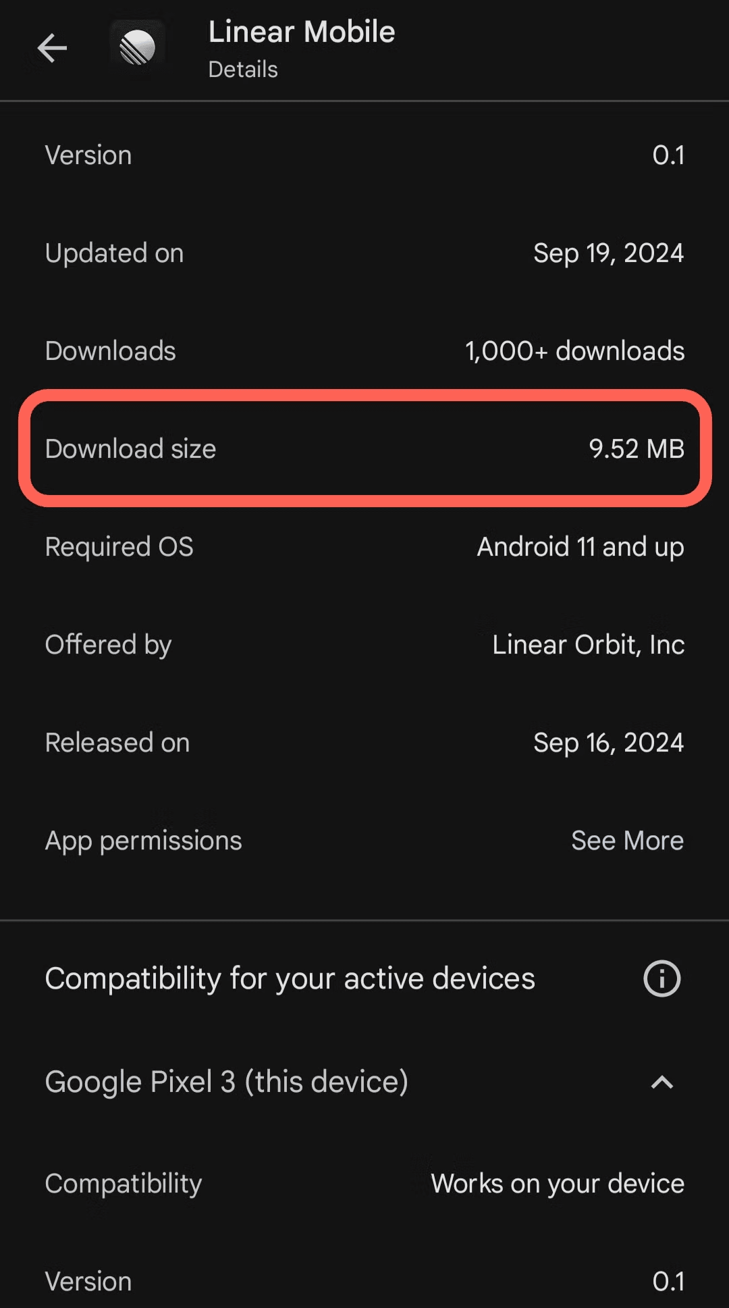Screen dimensions: 729x1308
Task: Tap Linear Orbit, Inc under Offered by
Action: click(587, 644)
